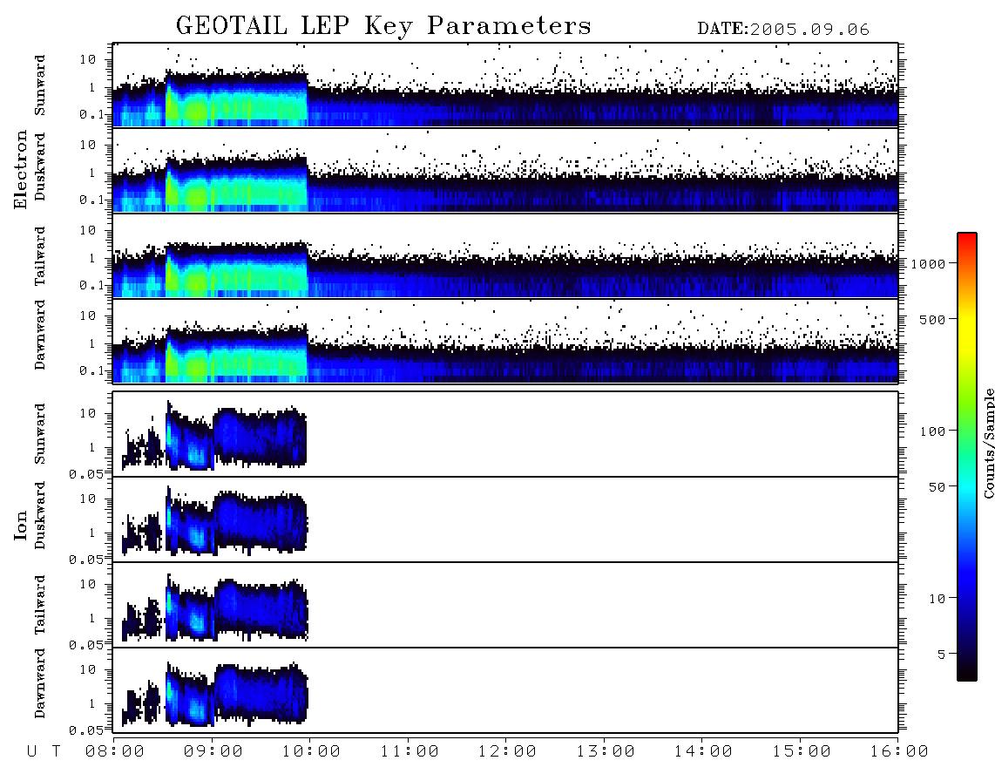The image size is (995, 767).
Task: Click the 13:00 time tick label
Action: tap(606, 751)
